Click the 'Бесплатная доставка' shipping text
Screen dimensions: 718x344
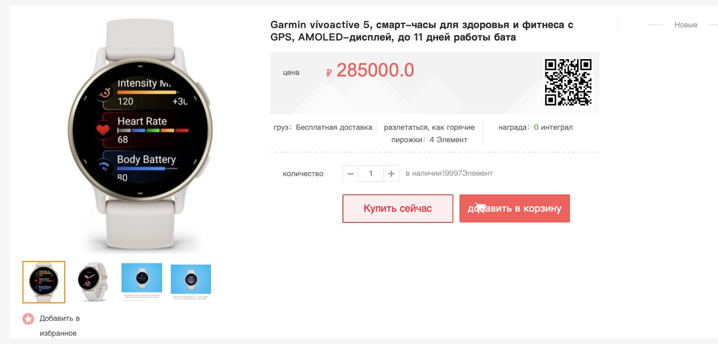click(x=334, y=127)
